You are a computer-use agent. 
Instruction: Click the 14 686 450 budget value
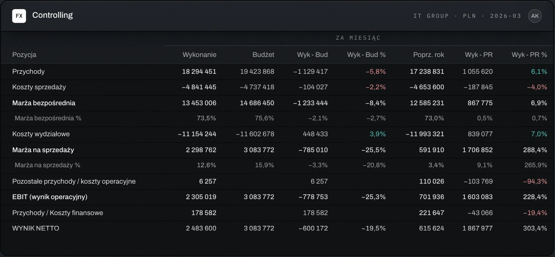(257, 103)
